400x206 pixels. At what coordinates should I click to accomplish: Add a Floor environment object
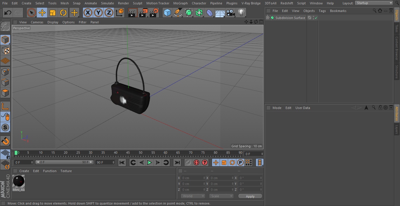click(220, 13)
